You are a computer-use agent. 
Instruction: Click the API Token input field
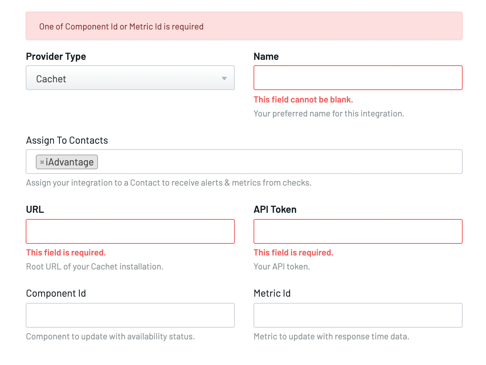pyautogui.click(x=358, y=231)
